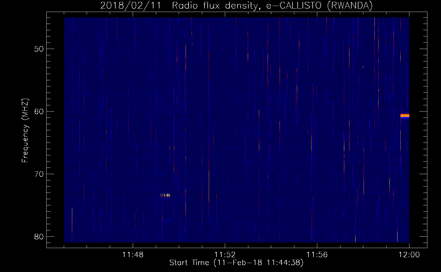The width and height of the screenshot is (441, 272).
Task: Click the 80 frequency tick label
Action: (39, 236)
